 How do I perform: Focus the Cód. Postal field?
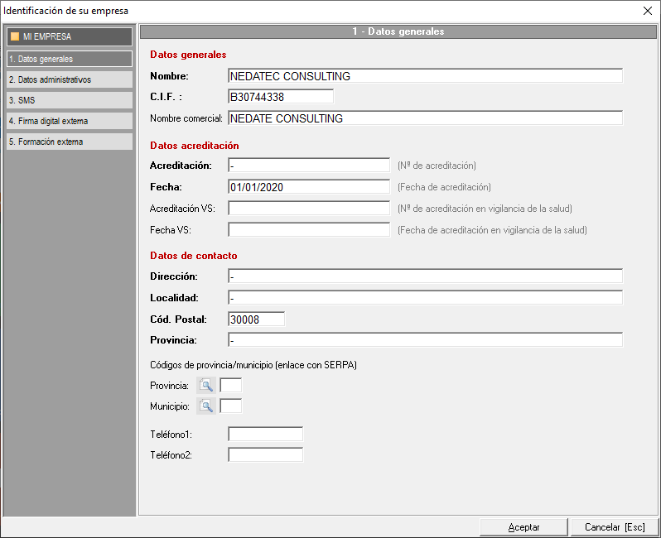(x=256, y=319)
